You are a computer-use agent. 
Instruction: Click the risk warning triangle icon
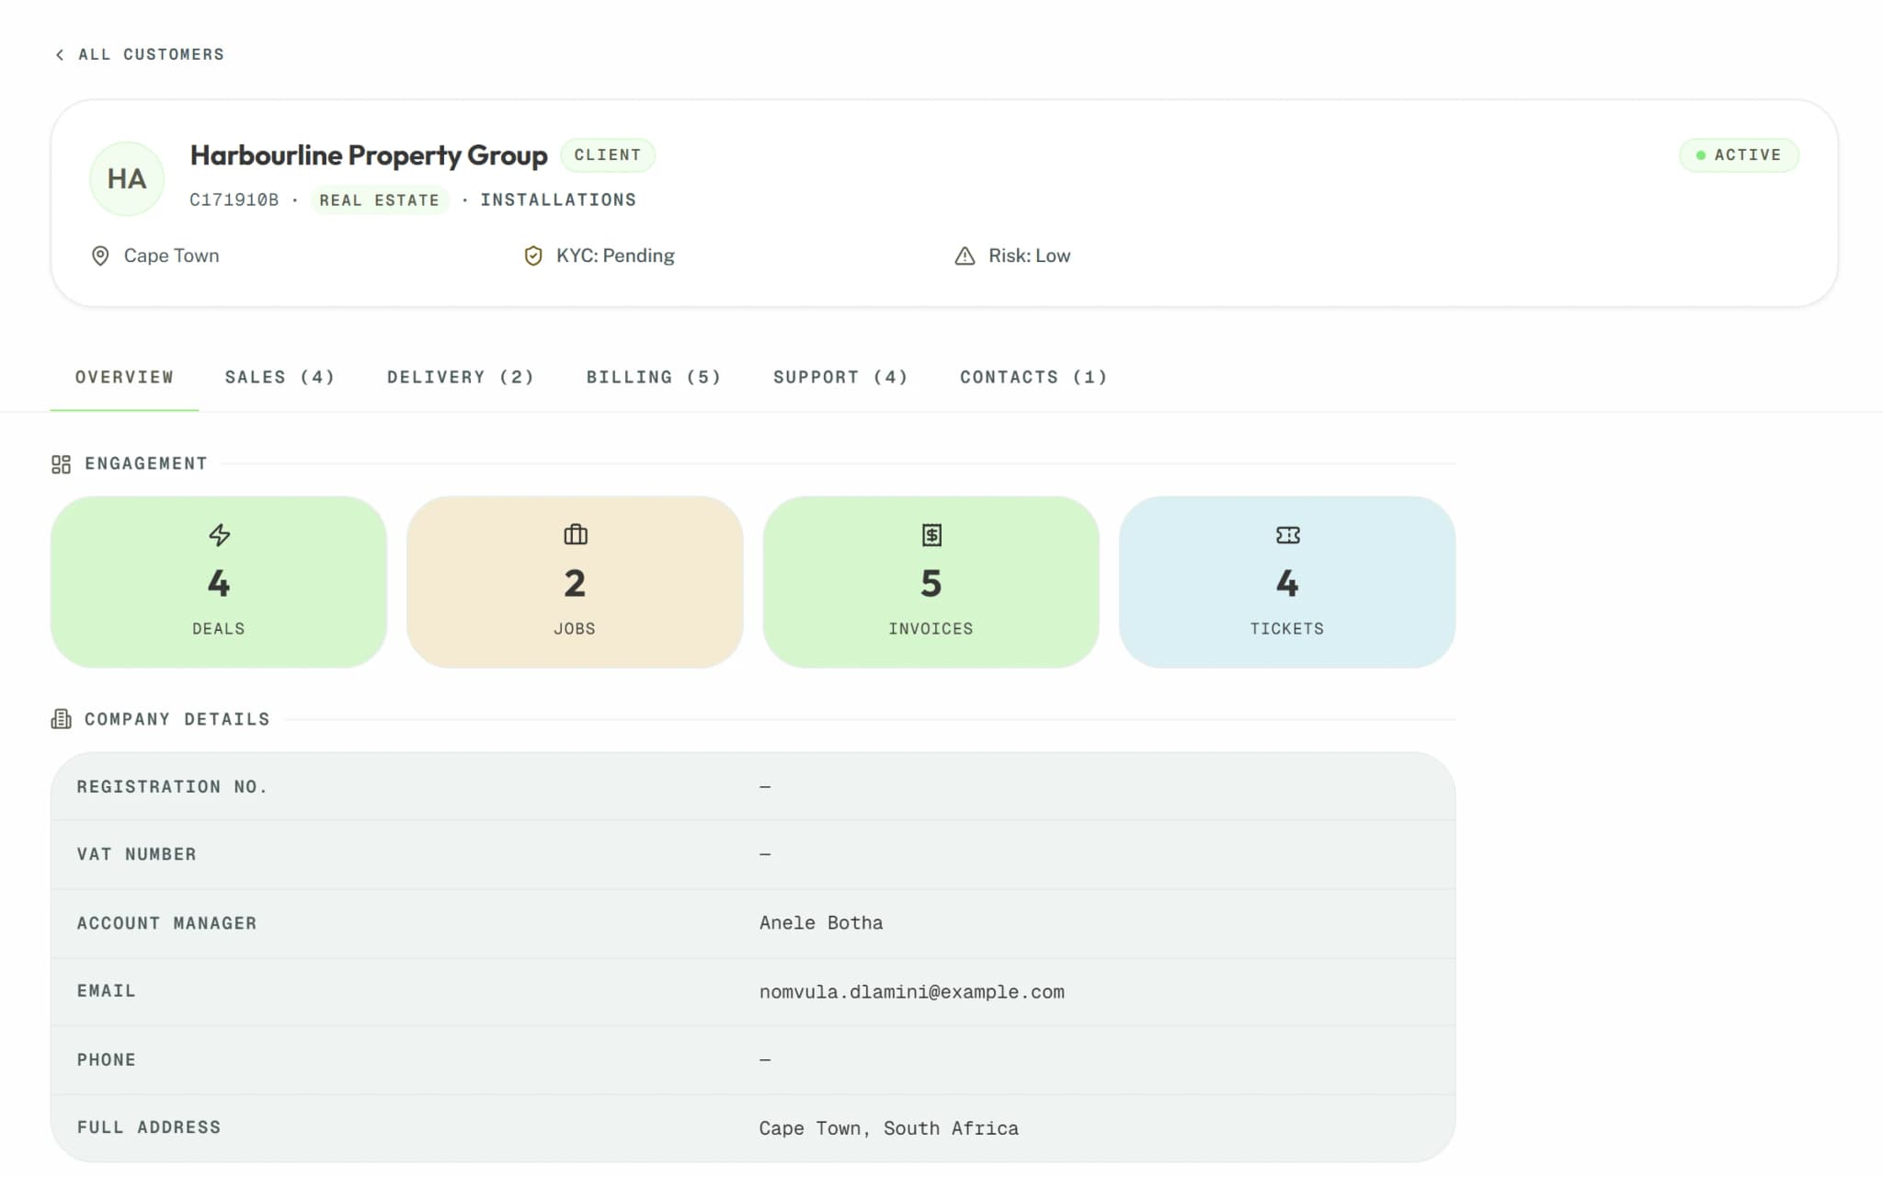pyautogui.click(x=964, y=256)
